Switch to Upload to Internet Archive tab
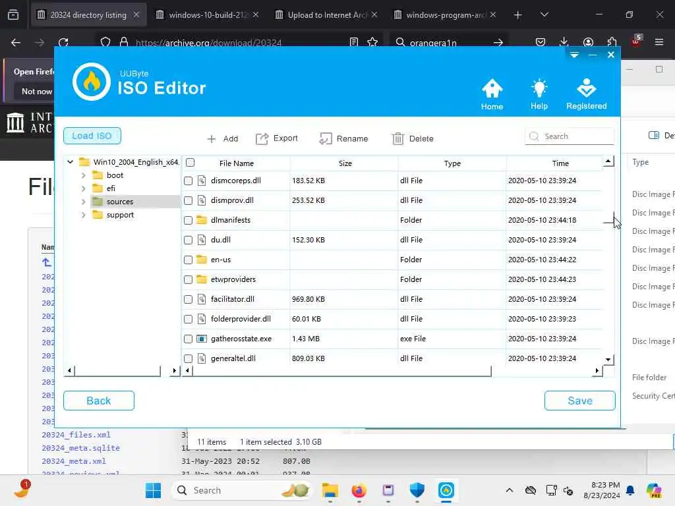 tap(327, 14)
